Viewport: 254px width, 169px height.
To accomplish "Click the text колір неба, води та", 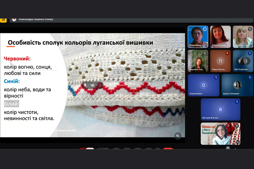I will 27,90.
